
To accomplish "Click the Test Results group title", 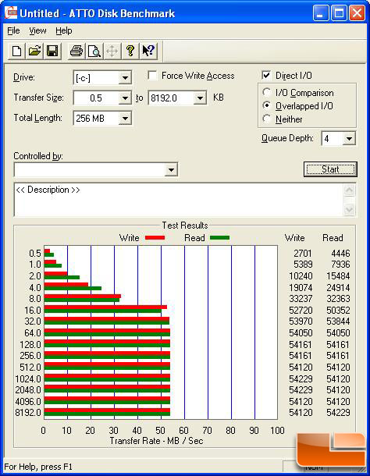I will 185,226.
